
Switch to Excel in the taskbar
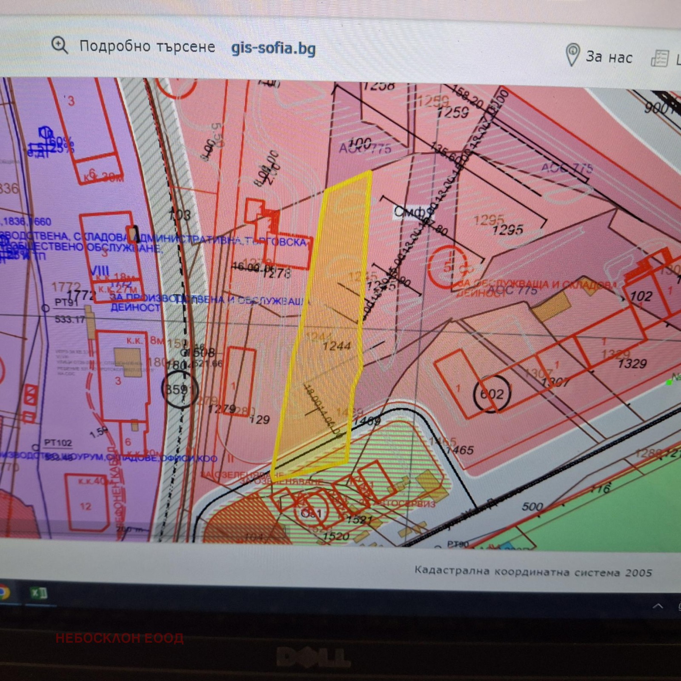coord(39,592)
